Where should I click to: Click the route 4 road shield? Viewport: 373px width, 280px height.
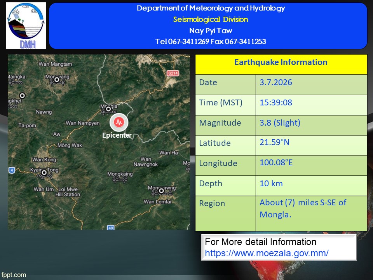[x=12, y=170]
